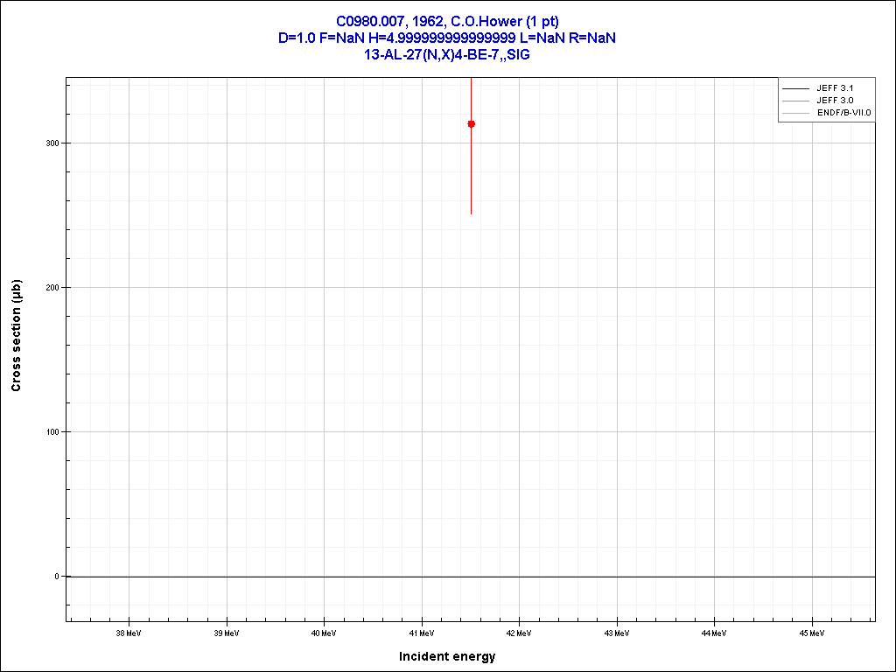The width and height of the screenshot is (896, 672).
Task: Click the 38 MeV tick label
Action: (129, 633)
